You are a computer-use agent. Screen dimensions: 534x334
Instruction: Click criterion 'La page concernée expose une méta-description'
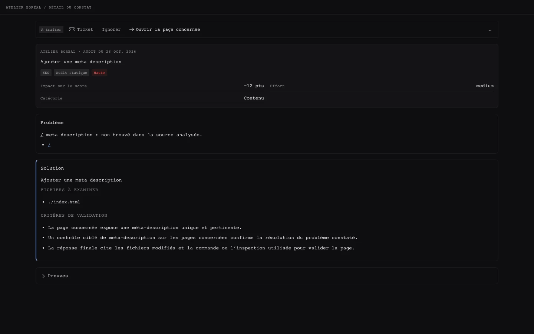tap(145, 228)
